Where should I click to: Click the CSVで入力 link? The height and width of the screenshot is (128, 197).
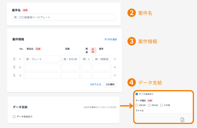[x=96, y=84]
